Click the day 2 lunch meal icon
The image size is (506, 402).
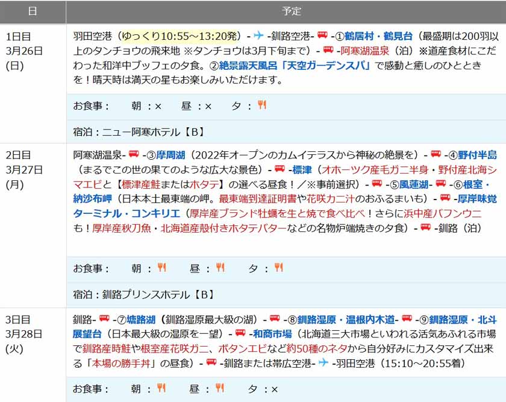[220, 268]
